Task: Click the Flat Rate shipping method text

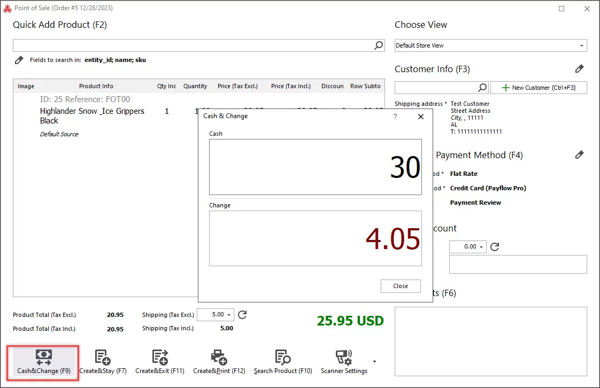Action: [x=464, y=174]
